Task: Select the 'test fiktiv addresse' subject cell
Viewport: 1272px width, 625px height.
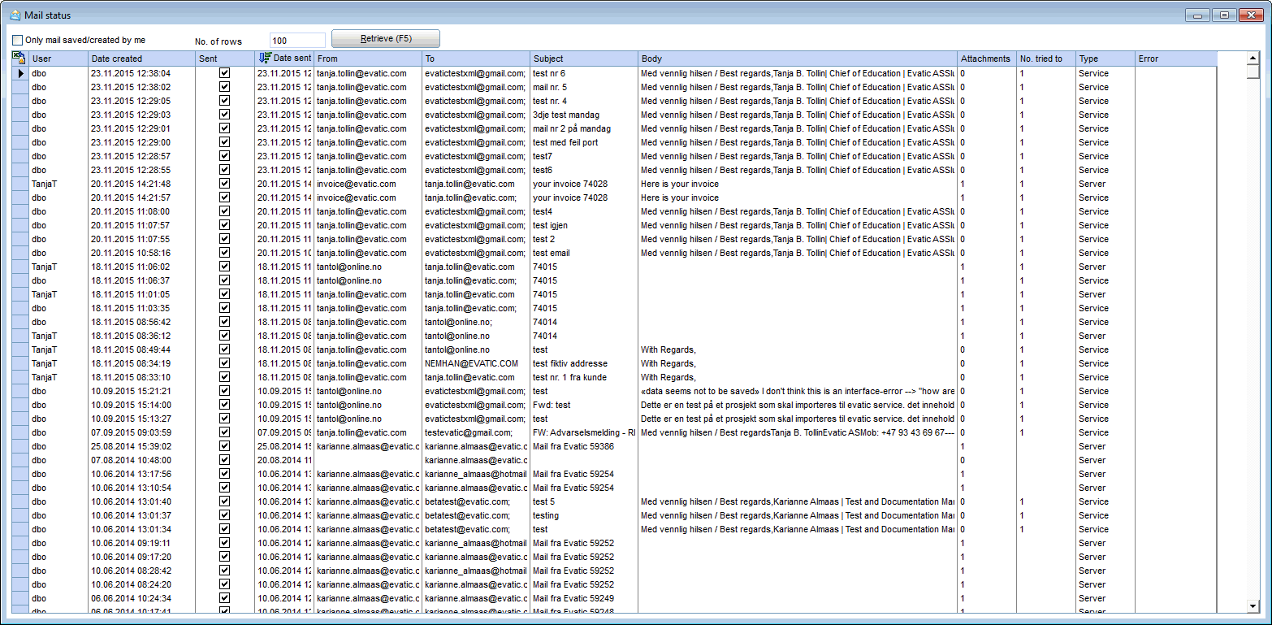Action: pos(570,363)
